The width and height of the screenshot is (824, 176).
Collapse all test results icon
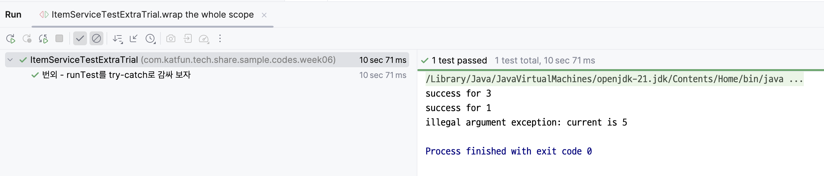pyautogui.click(x=134, y=39)
